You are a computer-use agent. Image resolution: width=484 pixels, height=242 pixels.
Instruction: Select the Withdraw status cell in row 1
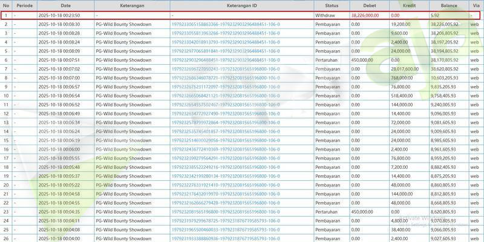point(327,14)
